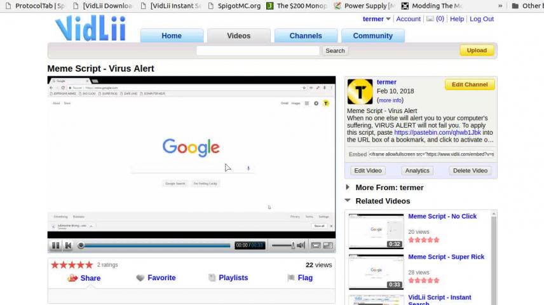Image resolution: width=544 pixels, height=305 pixels.
Task: Open the [VidLii Instant S bookmark
Action: pyautogui.click(x=171, y=6)
